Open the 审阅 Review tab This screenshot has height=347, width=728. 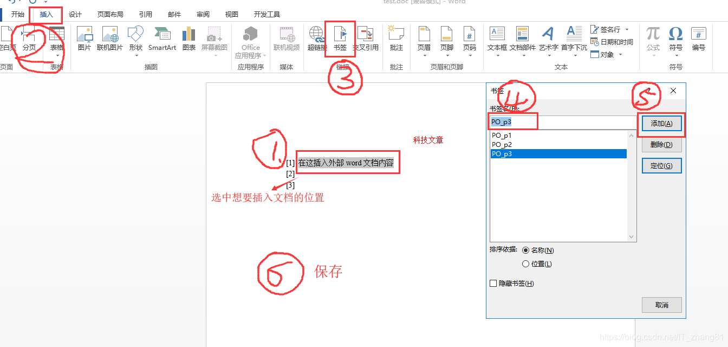click(203, 15)
